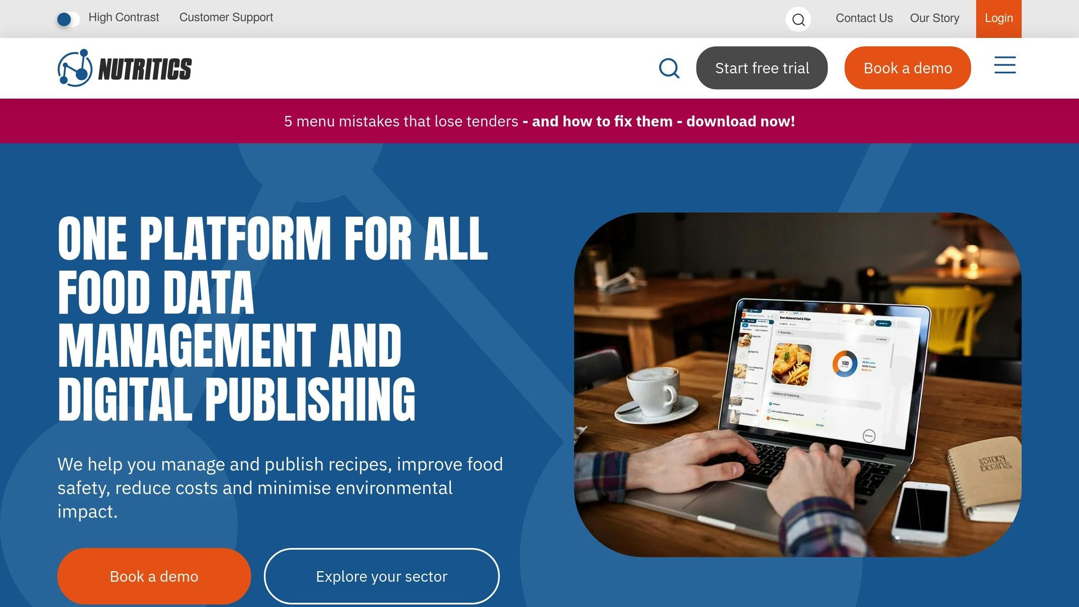Screen dimensions: 1079x607
Task: Open the Our Story page
Action: 935,18
